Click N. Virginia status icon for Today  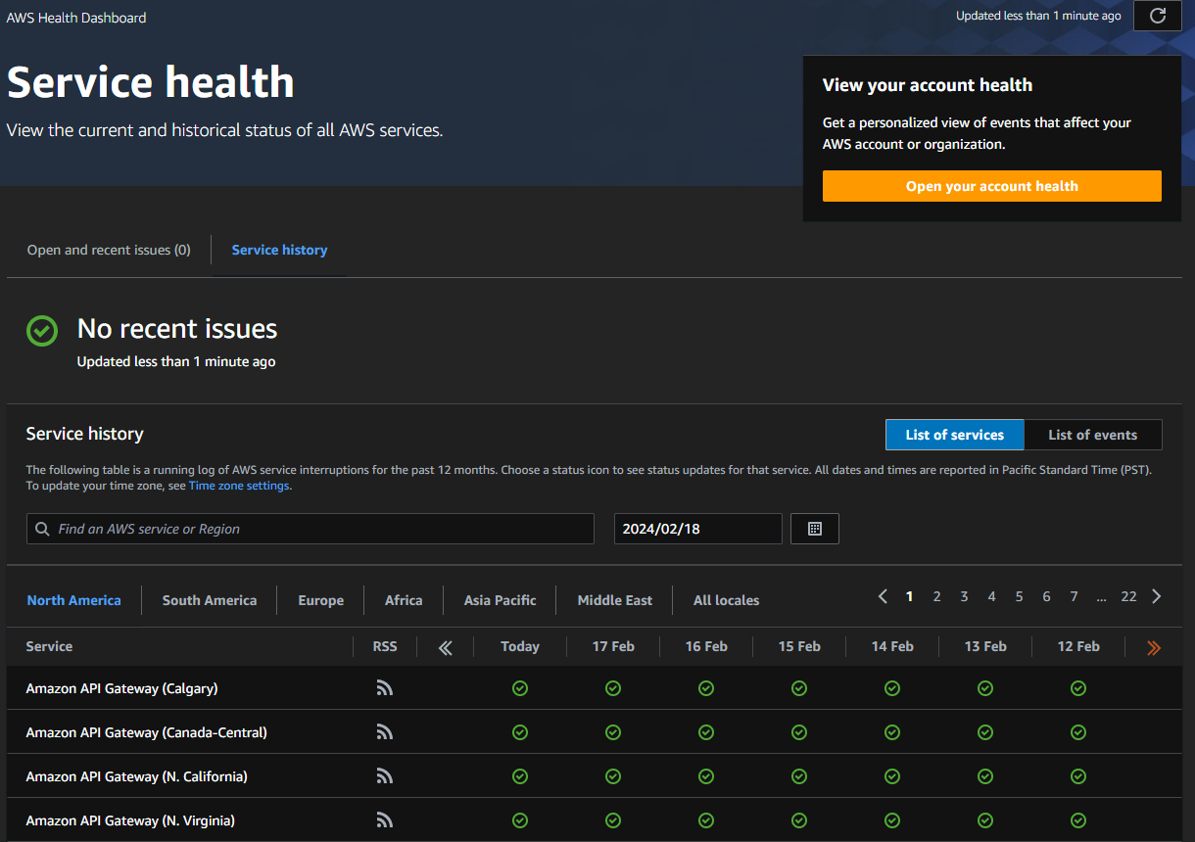tap(520, 820)
